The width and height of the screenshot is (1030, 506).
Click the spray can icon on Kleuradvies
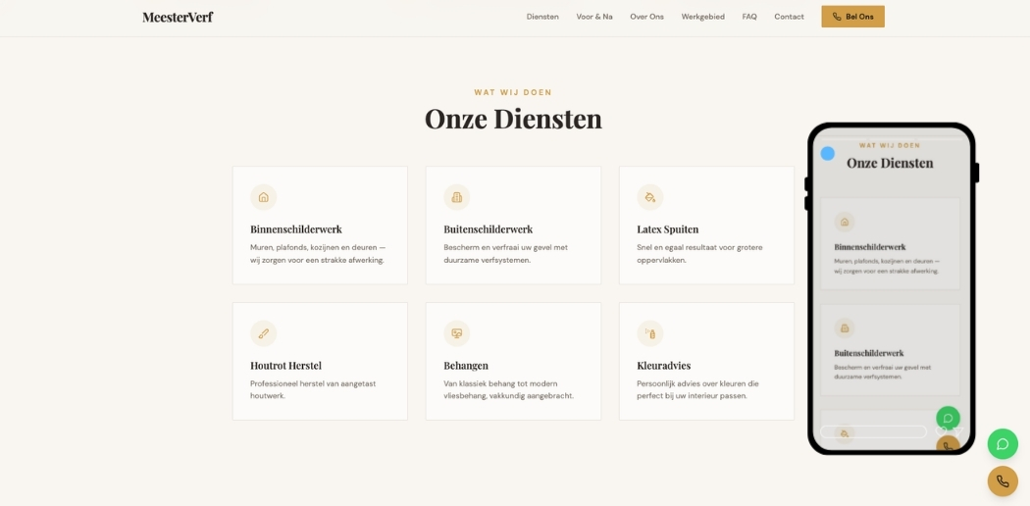click(649, 333)
